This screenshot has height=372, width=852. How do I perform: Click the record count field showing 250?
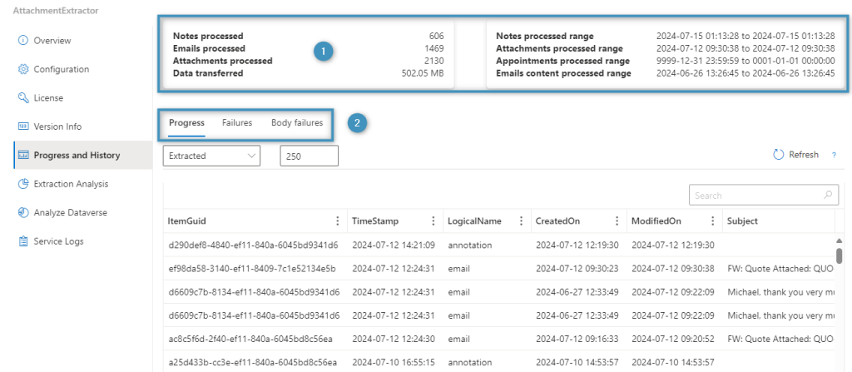pyautogui.click(x=310, y=156)
